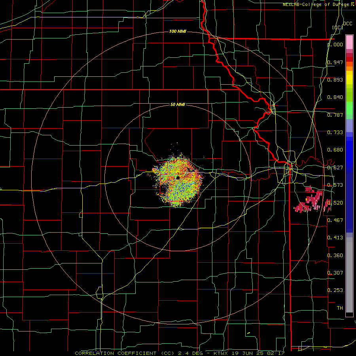Click the 0.360 scale value

pos(335,256)
